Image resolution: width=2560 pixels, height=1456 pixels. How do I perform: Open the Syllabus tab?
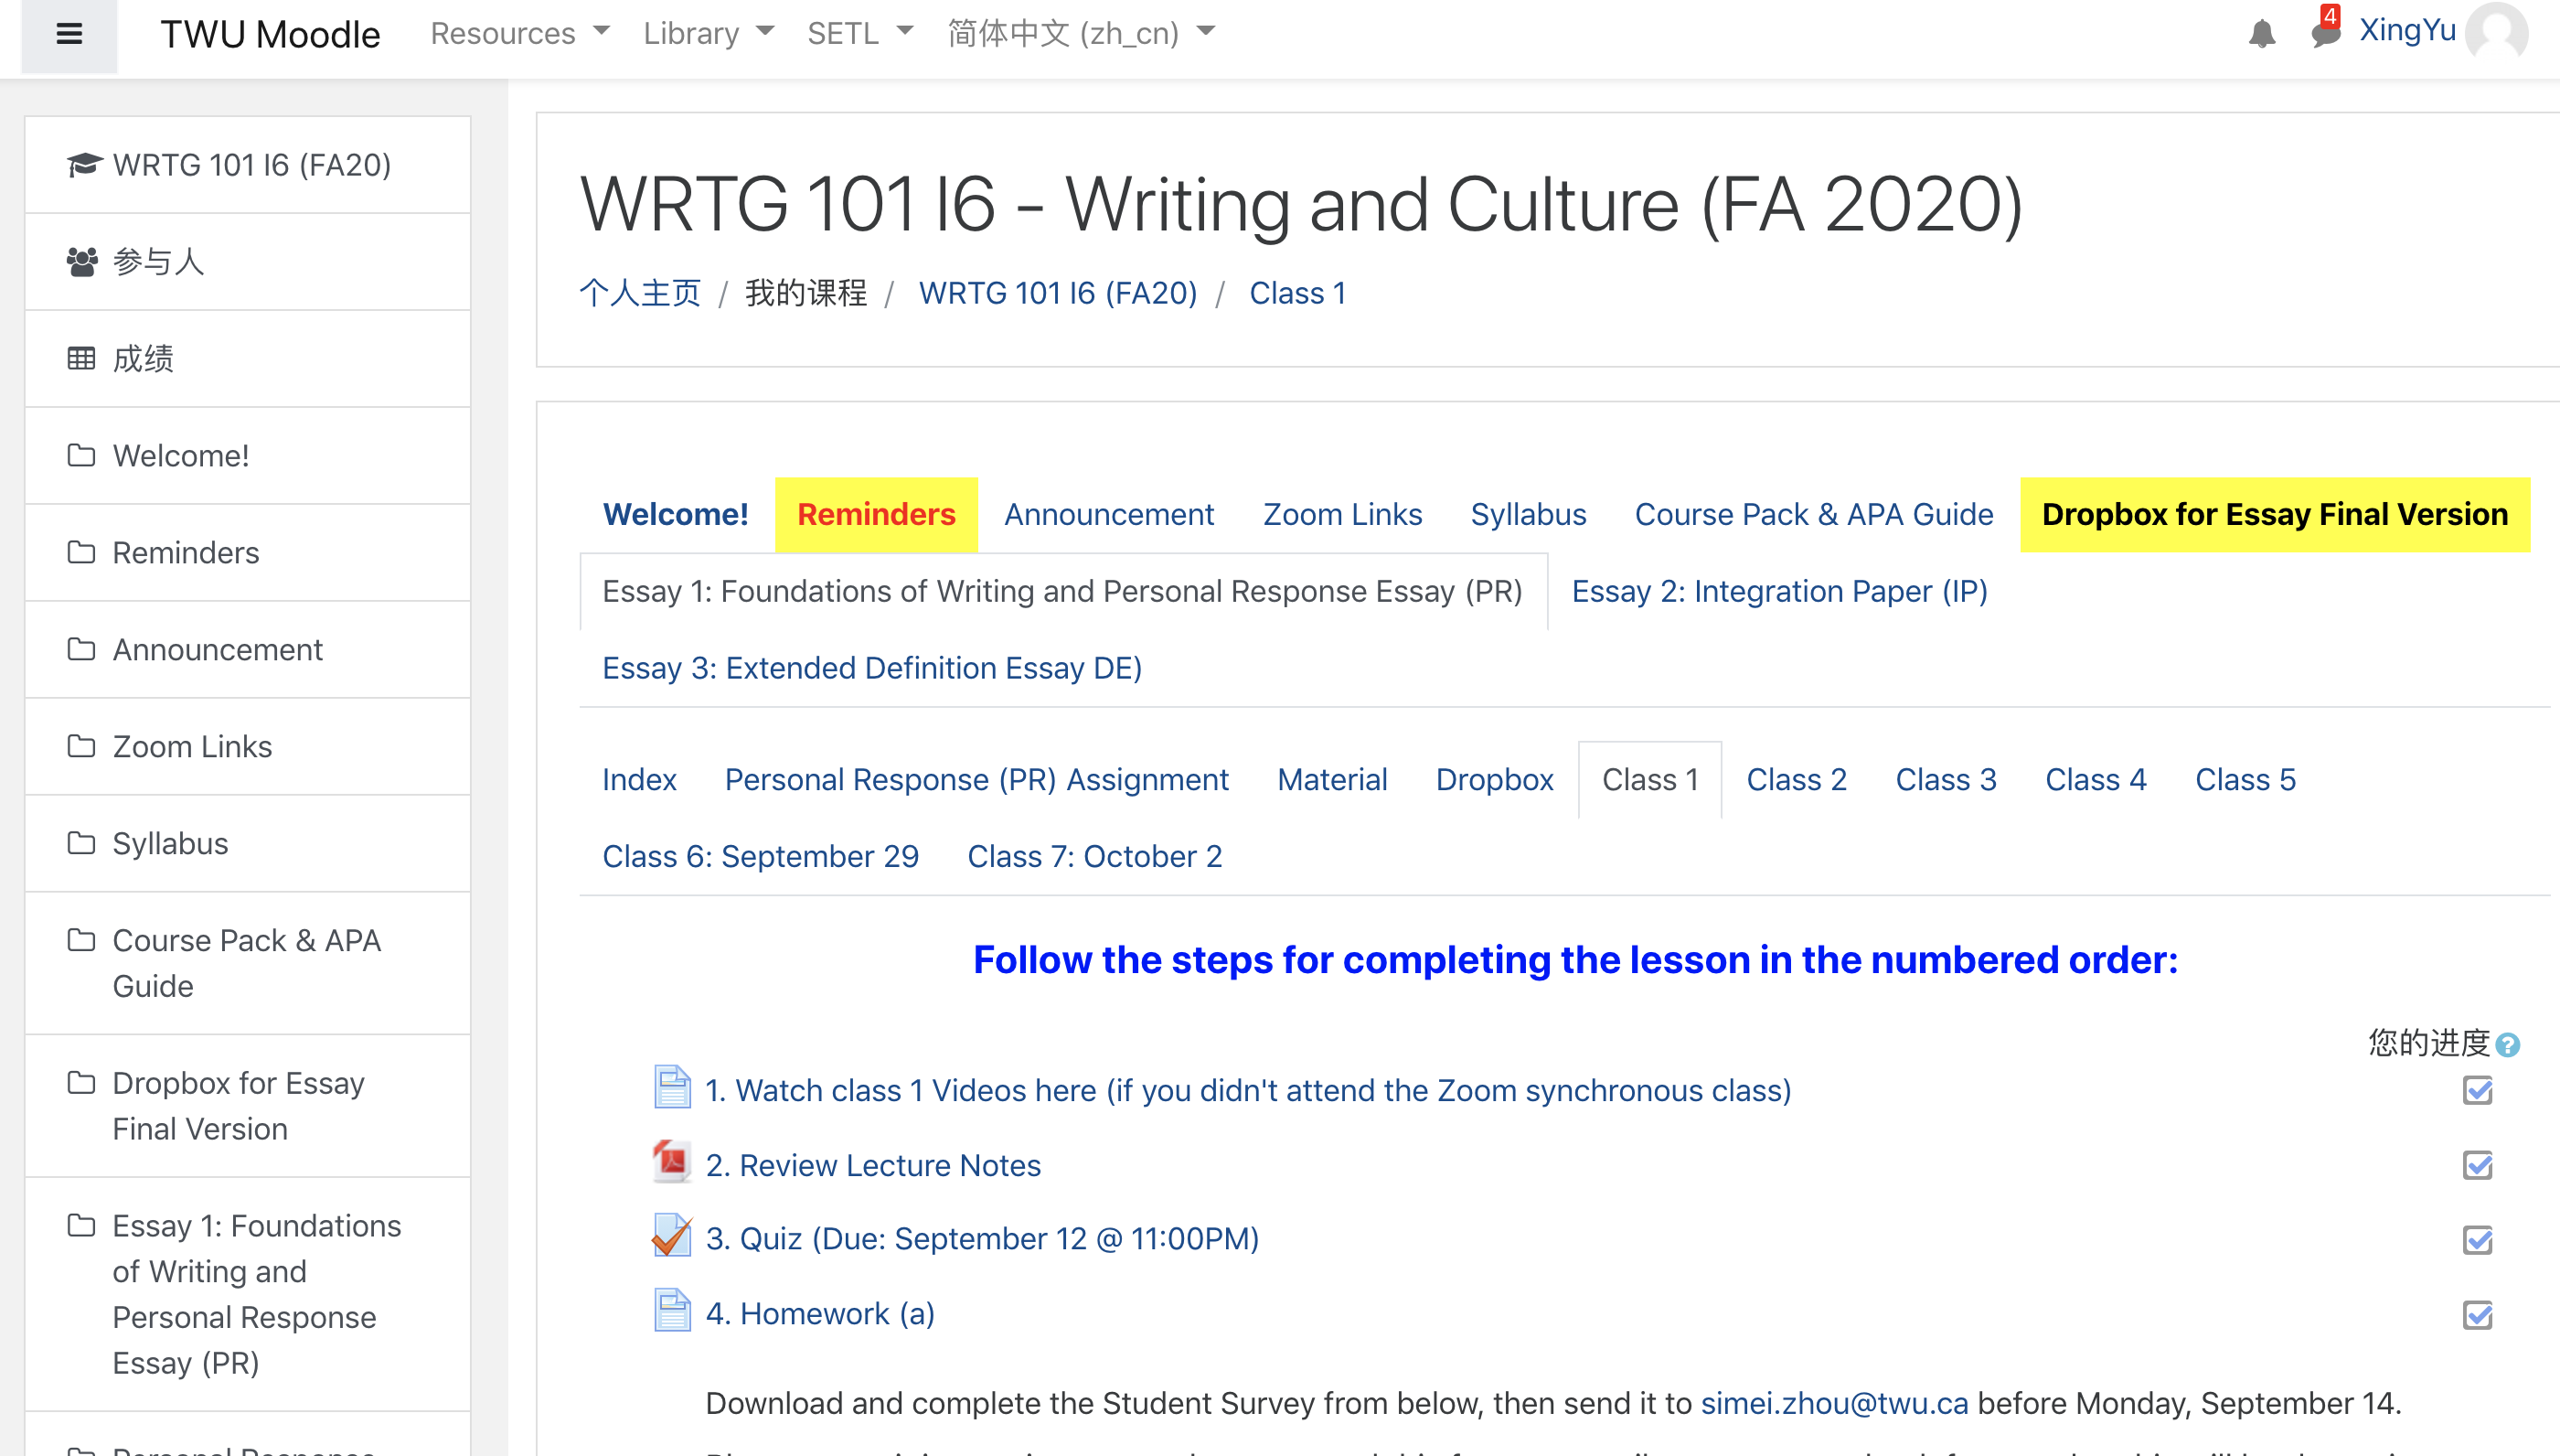coord(1529,514)
